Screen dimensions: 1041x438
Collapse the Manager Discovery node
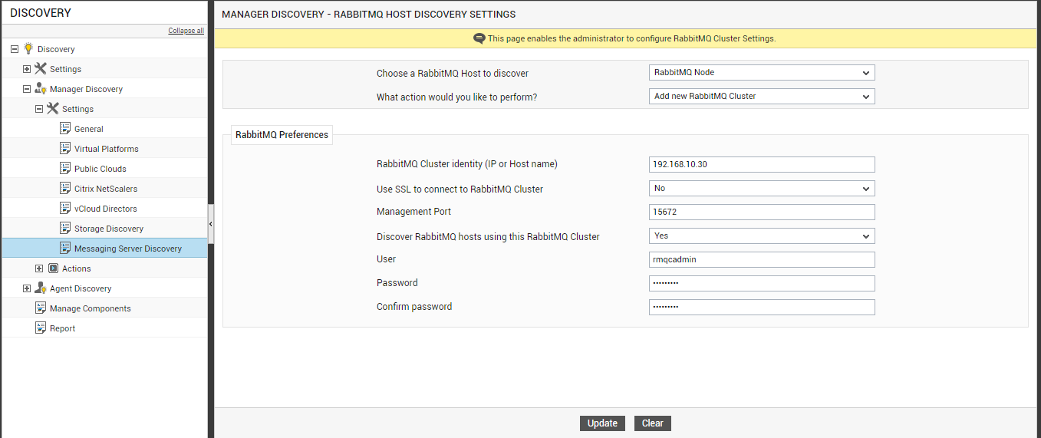click(x=27, y=89)
